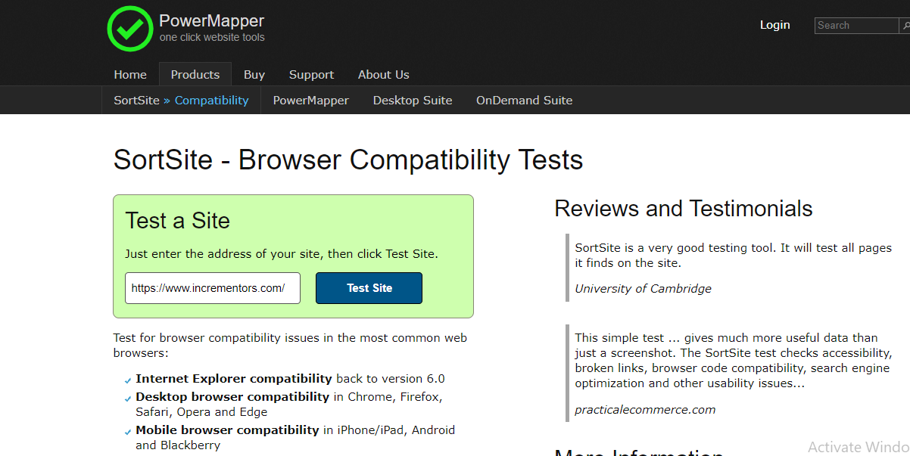910x456 pixels.
Task: Open the Support menu item
Action: coord(311,74)
